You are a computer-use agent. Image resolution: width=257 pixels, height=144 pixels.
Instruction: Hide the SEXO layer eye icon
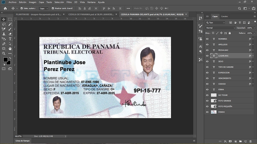(207, 61)
